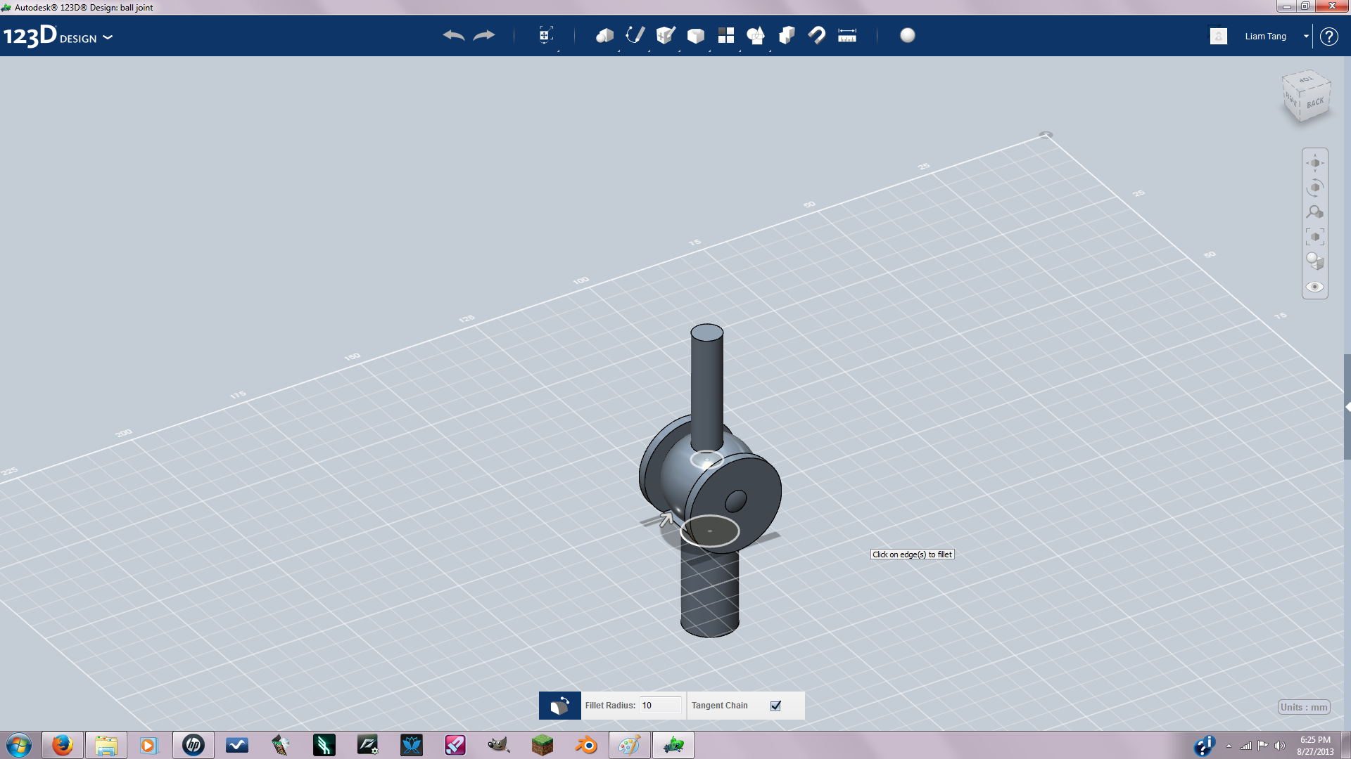The image size is (1351, 759).
Task: Select the Snap magnet tool
Action: (817, 35)
